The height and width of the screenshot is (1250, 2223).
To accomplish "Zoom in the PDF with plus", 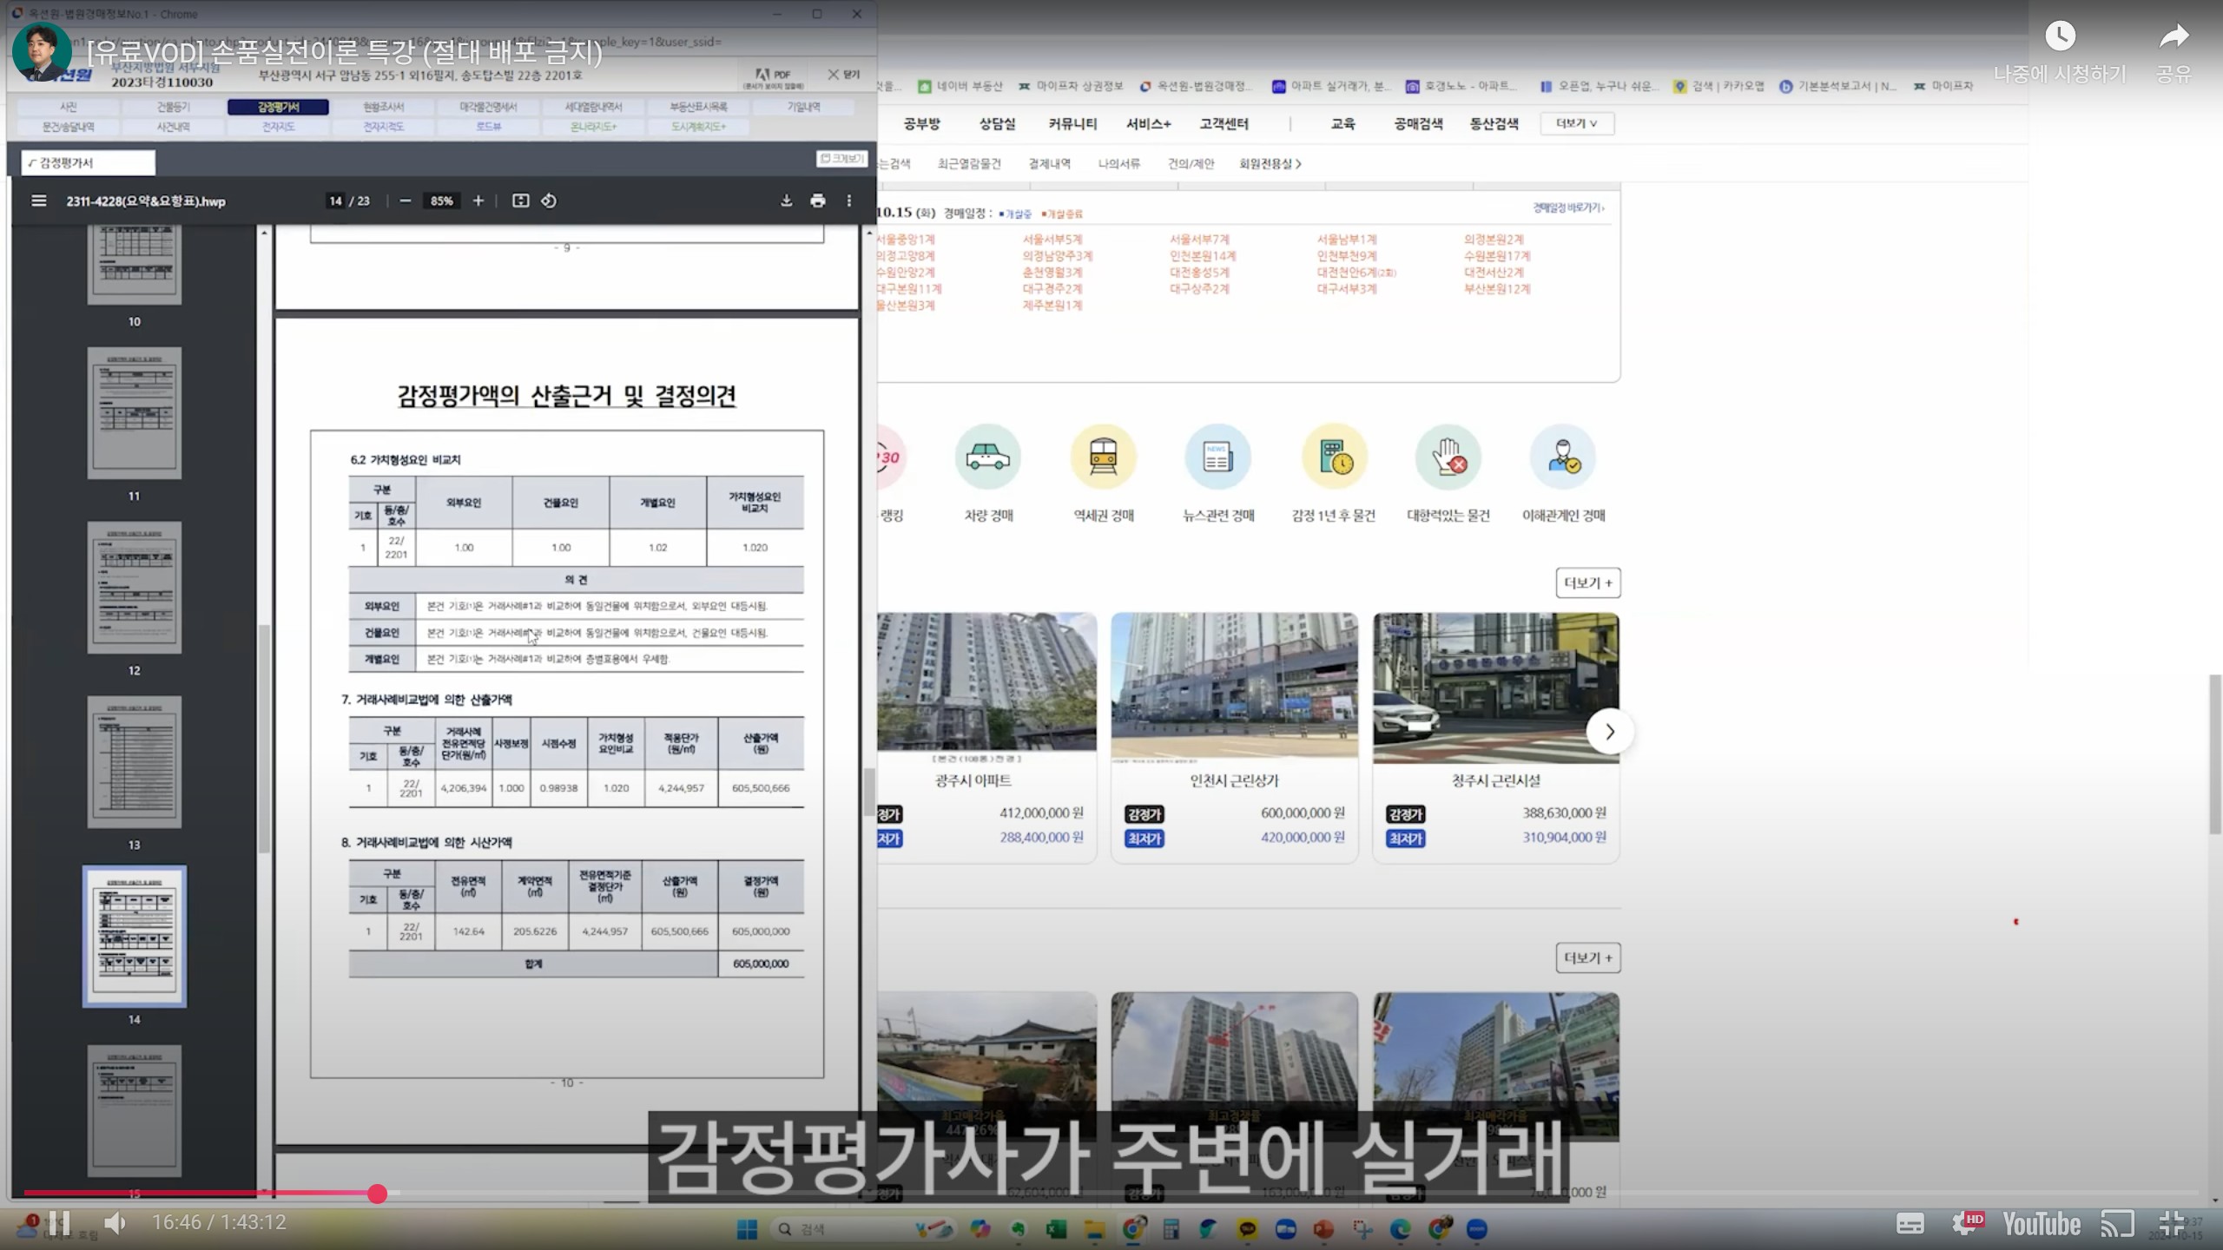I will coord(478,201).
